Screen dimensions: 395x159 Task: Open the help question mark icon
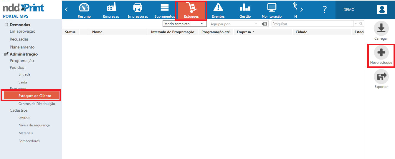(325, 10)
